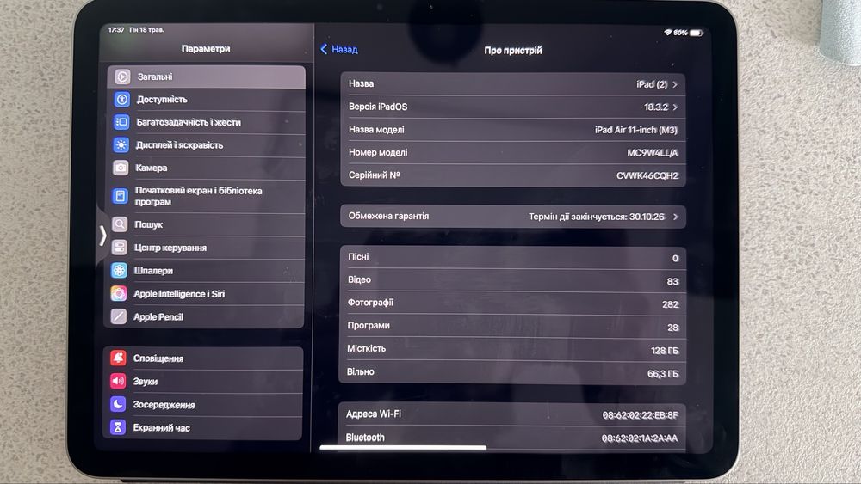Open the Центр керування settings label
The width and height of the screenshot is (861, 484).
(x=170, y=248)
